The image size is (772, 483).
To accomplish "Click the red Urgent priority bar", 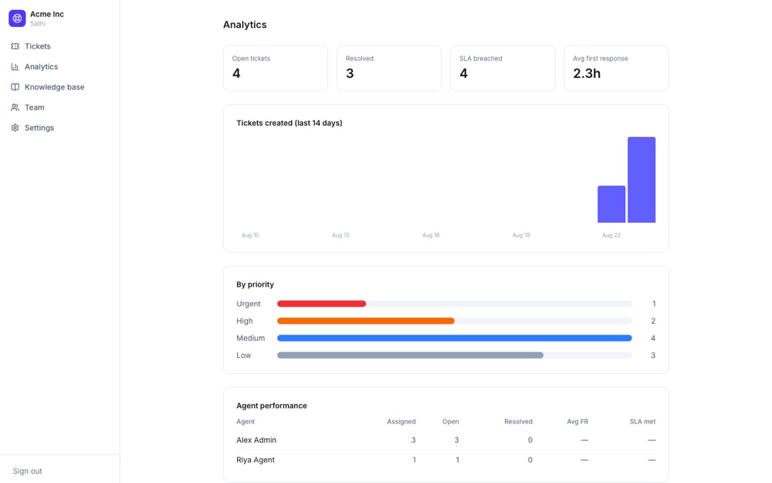I will (321, 304).
